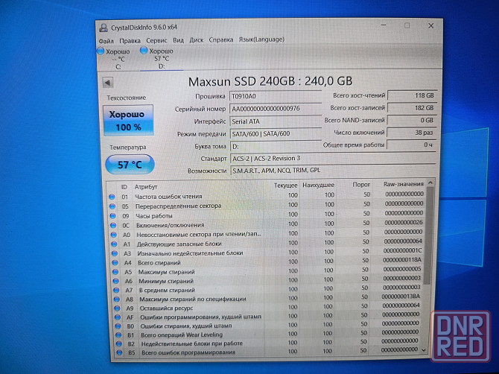The height and width of the screenshot is (374, 499).
Task: Click the attribute list scroll up arrow
Action: (x=430, y=183)
